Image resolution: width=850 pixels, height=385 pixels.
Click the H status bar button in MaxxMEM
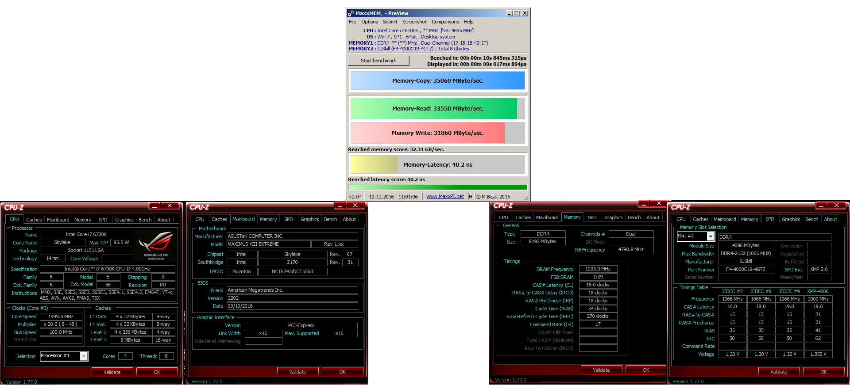pos(471,197)
